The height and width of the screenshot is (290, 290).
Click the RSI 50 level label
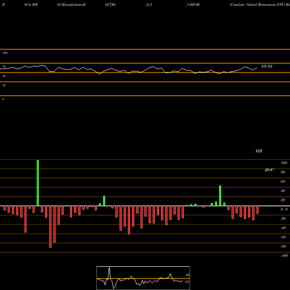(4, 76)
